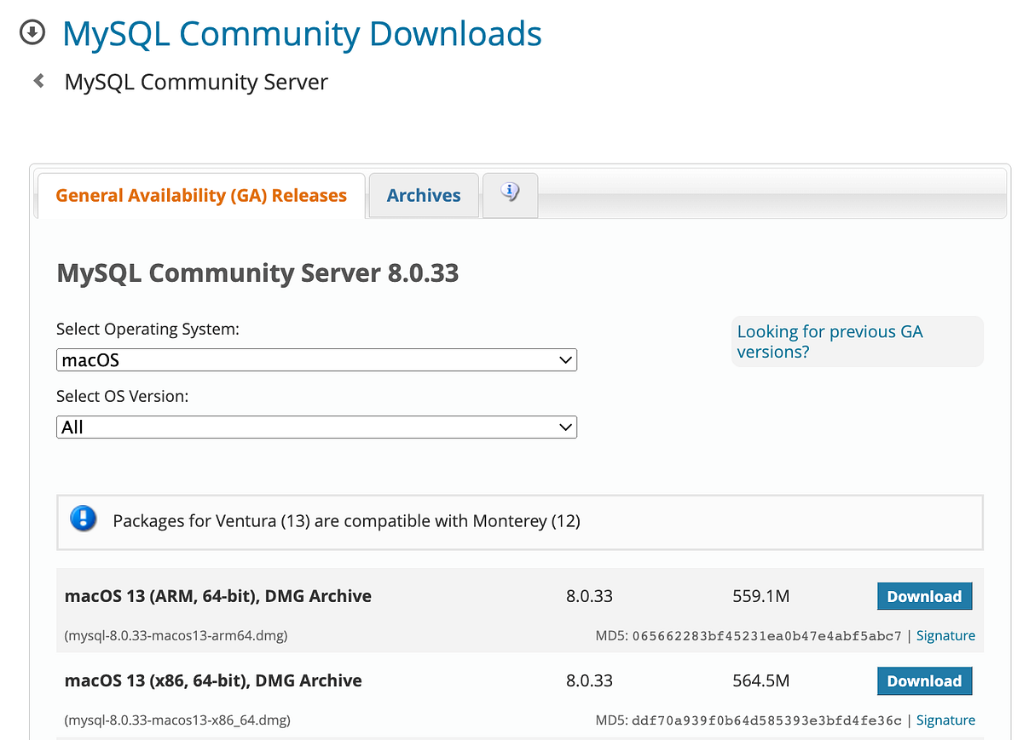Open the Signature link for the ARM package
The width and height of the screenshot is (1023, 740).
tap(945, 635)
